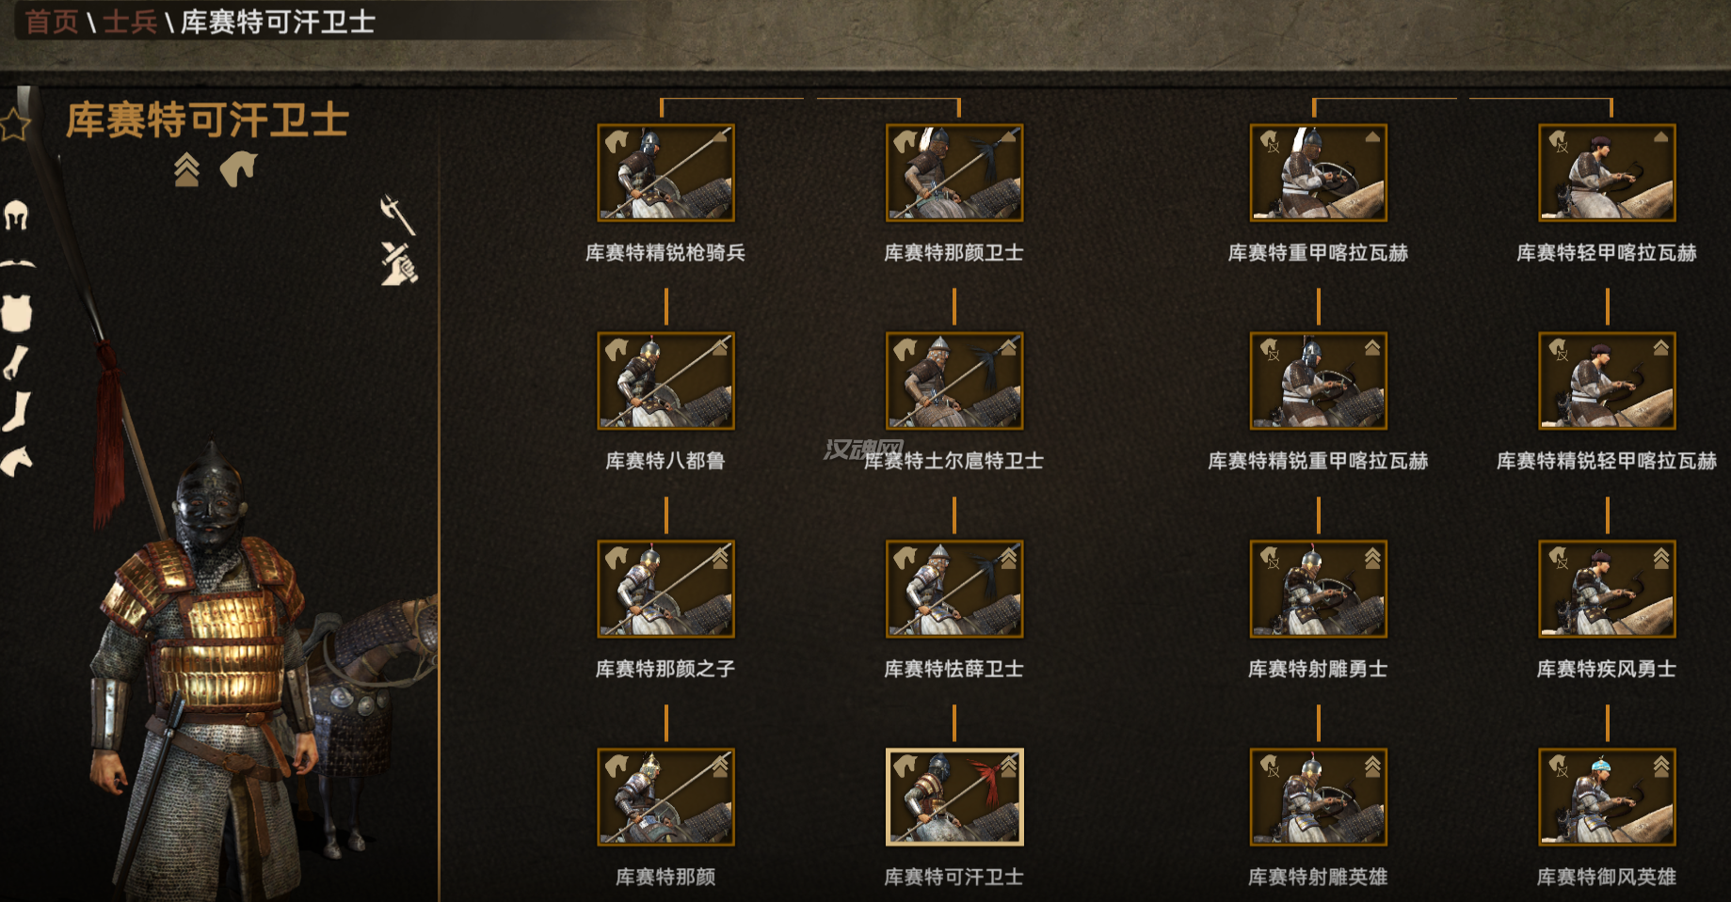The width and height of the screenshot is (1731, 902).
Task: Click 库赛特那颜之子 troop name label
Action: coord(665,669)
